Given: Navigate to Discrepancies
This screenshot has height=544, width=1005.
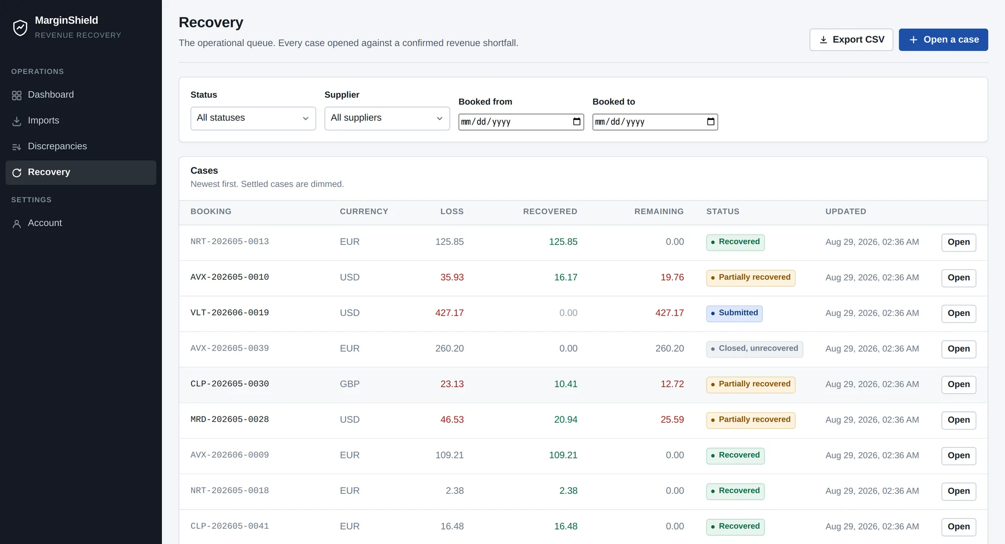Looking at the screenshot, I should 81,146.
